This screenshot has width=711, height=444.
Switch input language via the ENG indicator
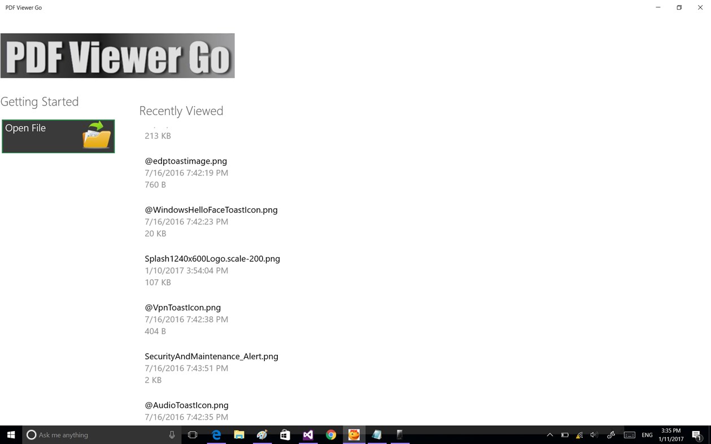click(x=647, y=434)
